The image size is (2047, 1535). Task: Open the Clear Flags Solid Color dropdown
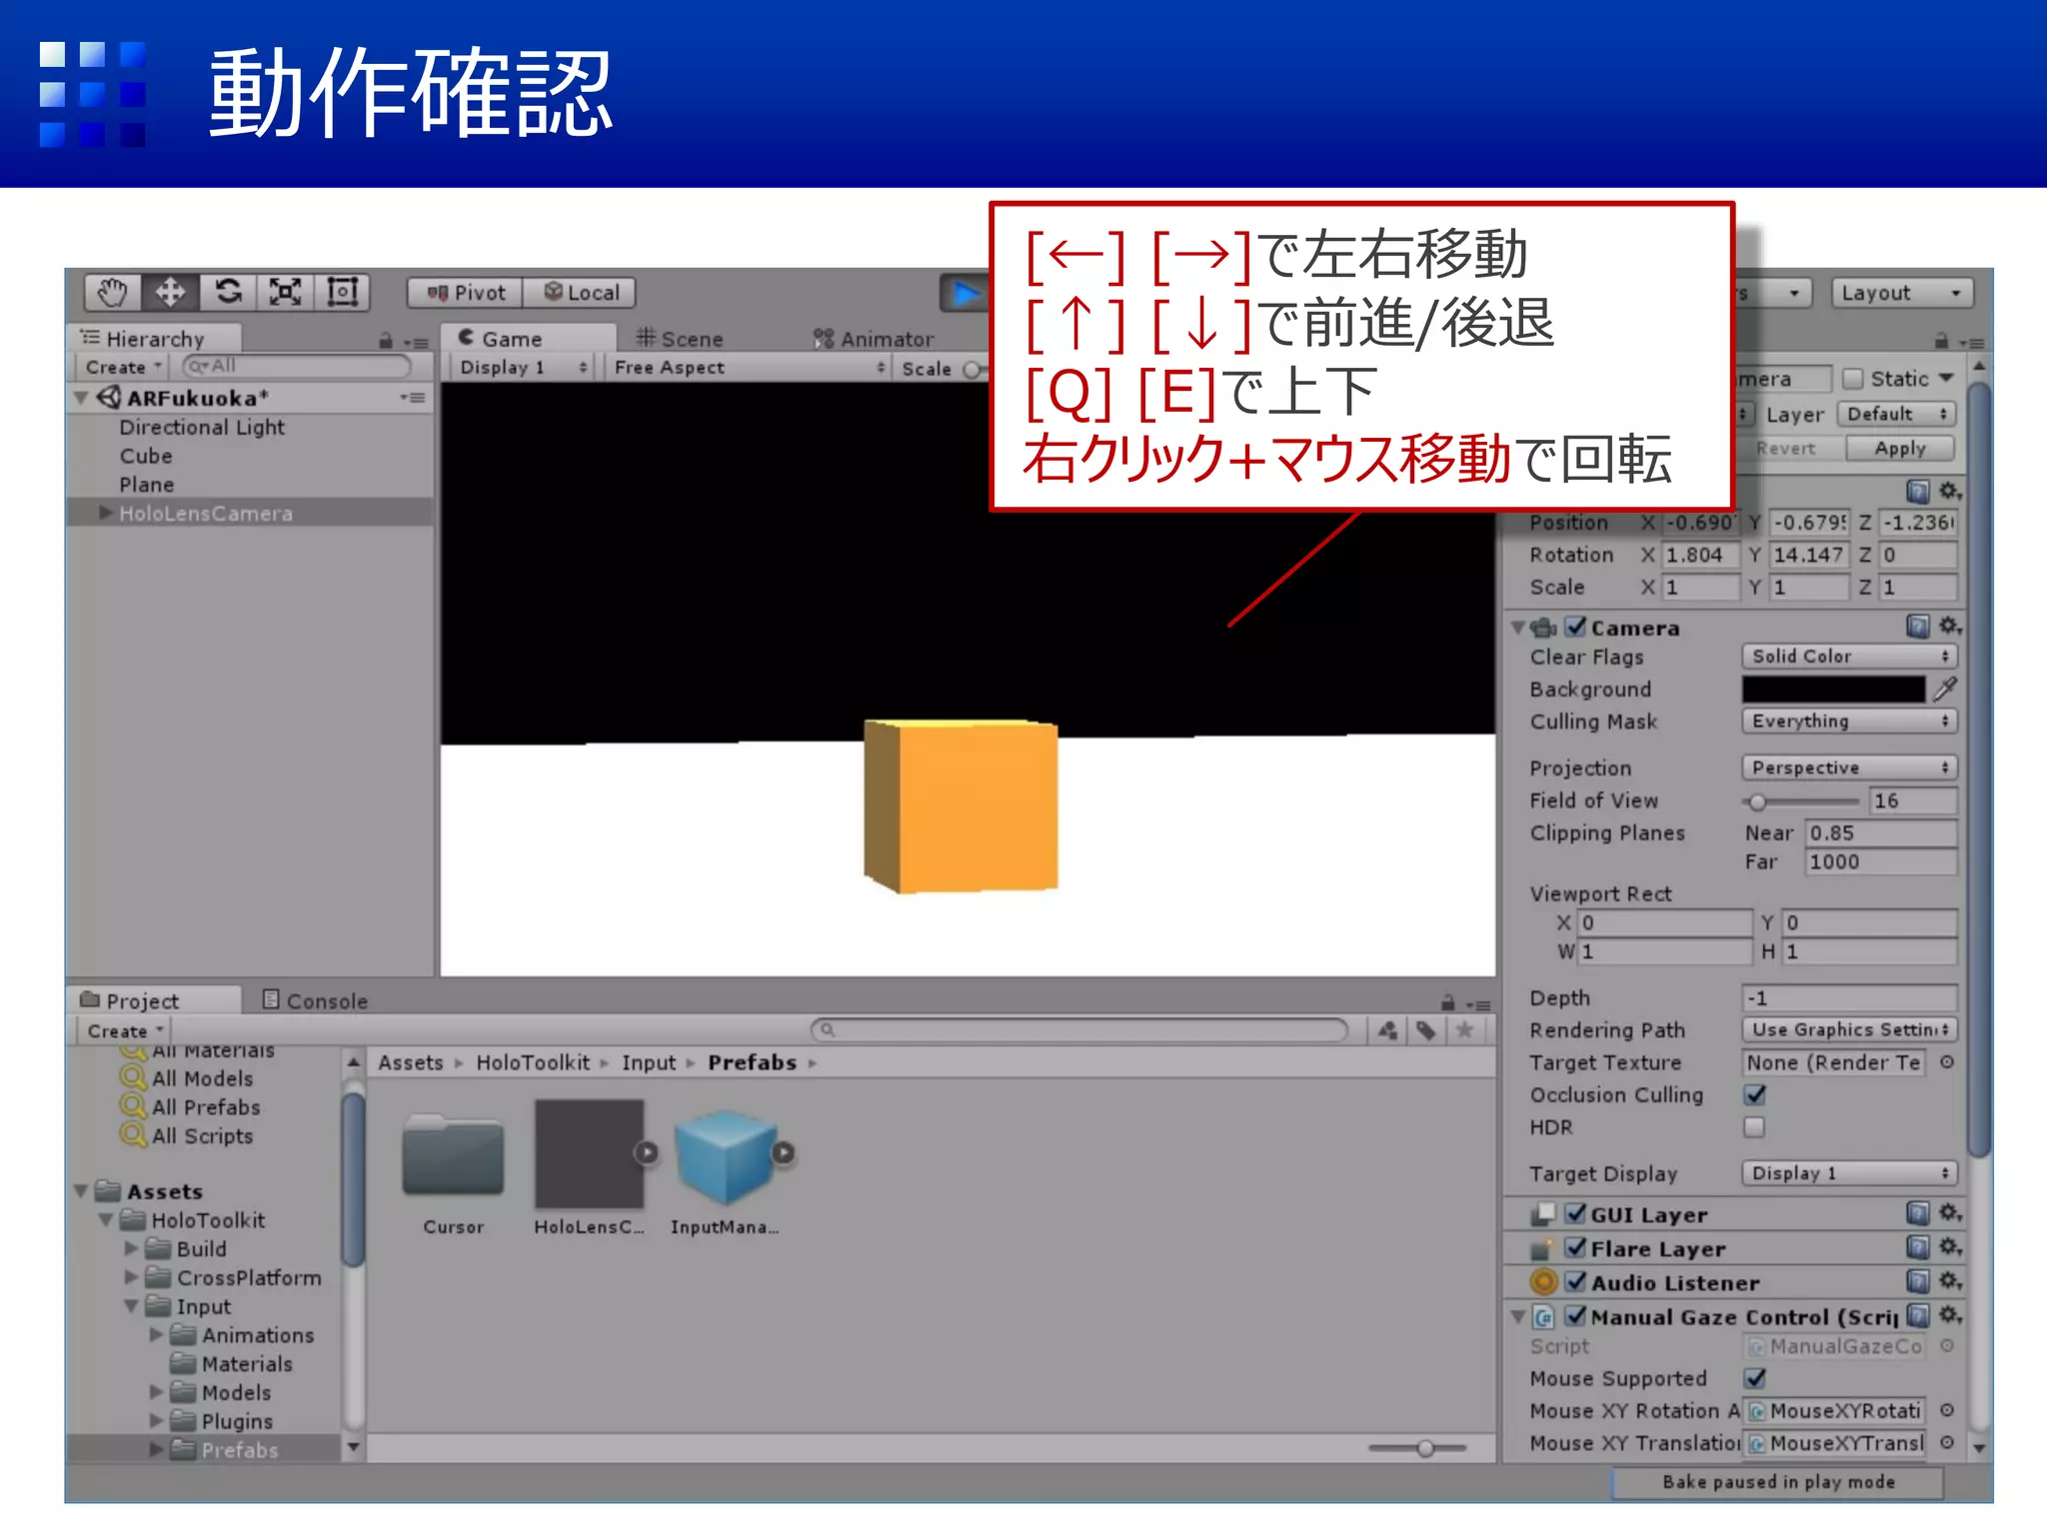[1848, 656]
